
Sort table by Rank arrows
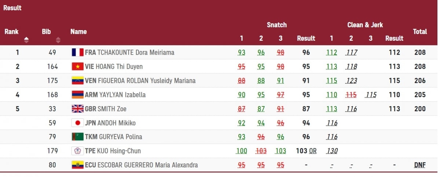point(26,40)
